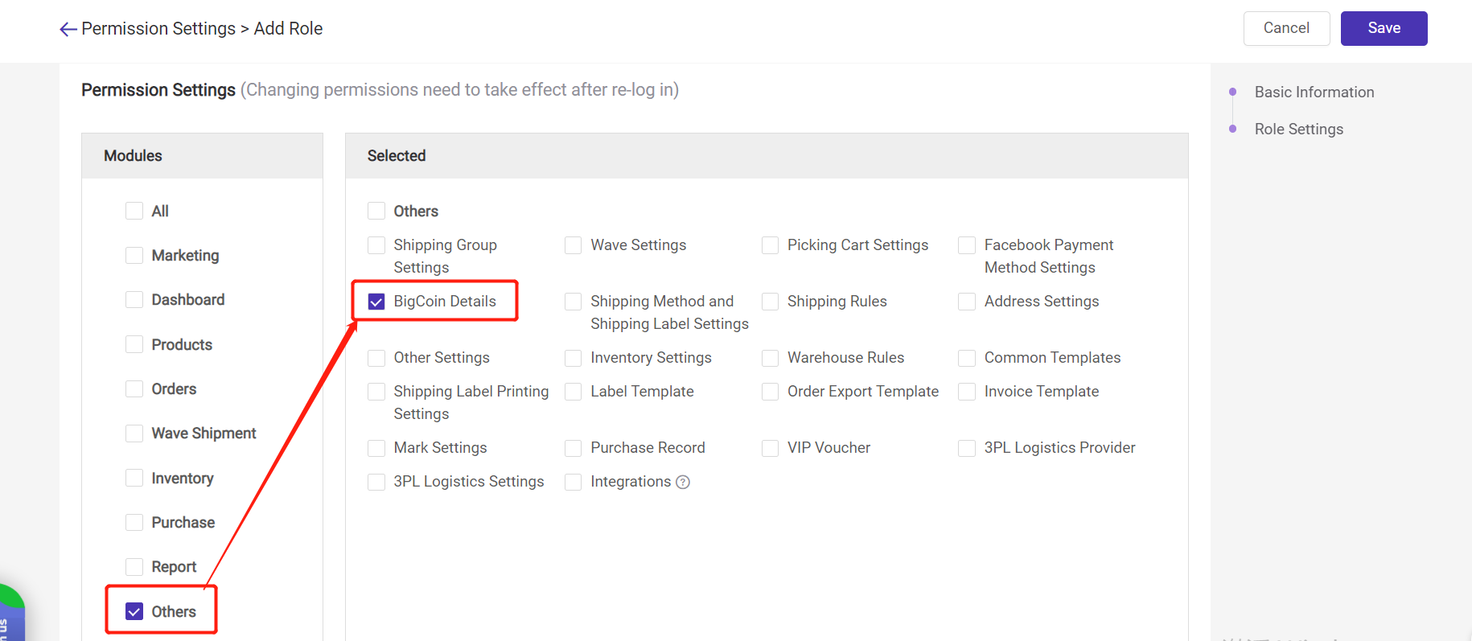Screen dimensions: 1472x641
Task: Enable Inventory Settings permission
Action: 574,358
